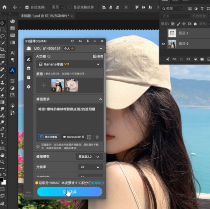210x209 pixels.
Task: Click the get credits link
Action: click(98, 183)
